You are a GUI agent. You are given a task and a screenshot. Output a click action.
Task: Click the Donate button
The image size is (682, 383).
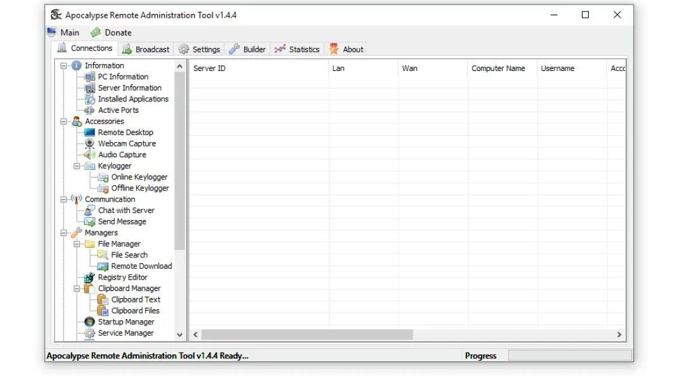tap(111, 32)
